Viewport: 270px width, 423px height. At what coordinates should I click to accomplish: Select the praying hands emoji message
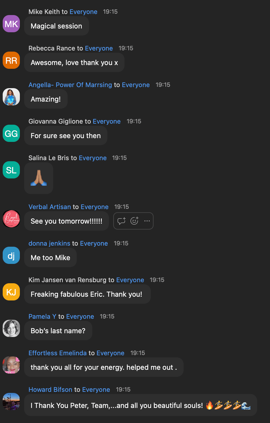click(x=39, y=178)
